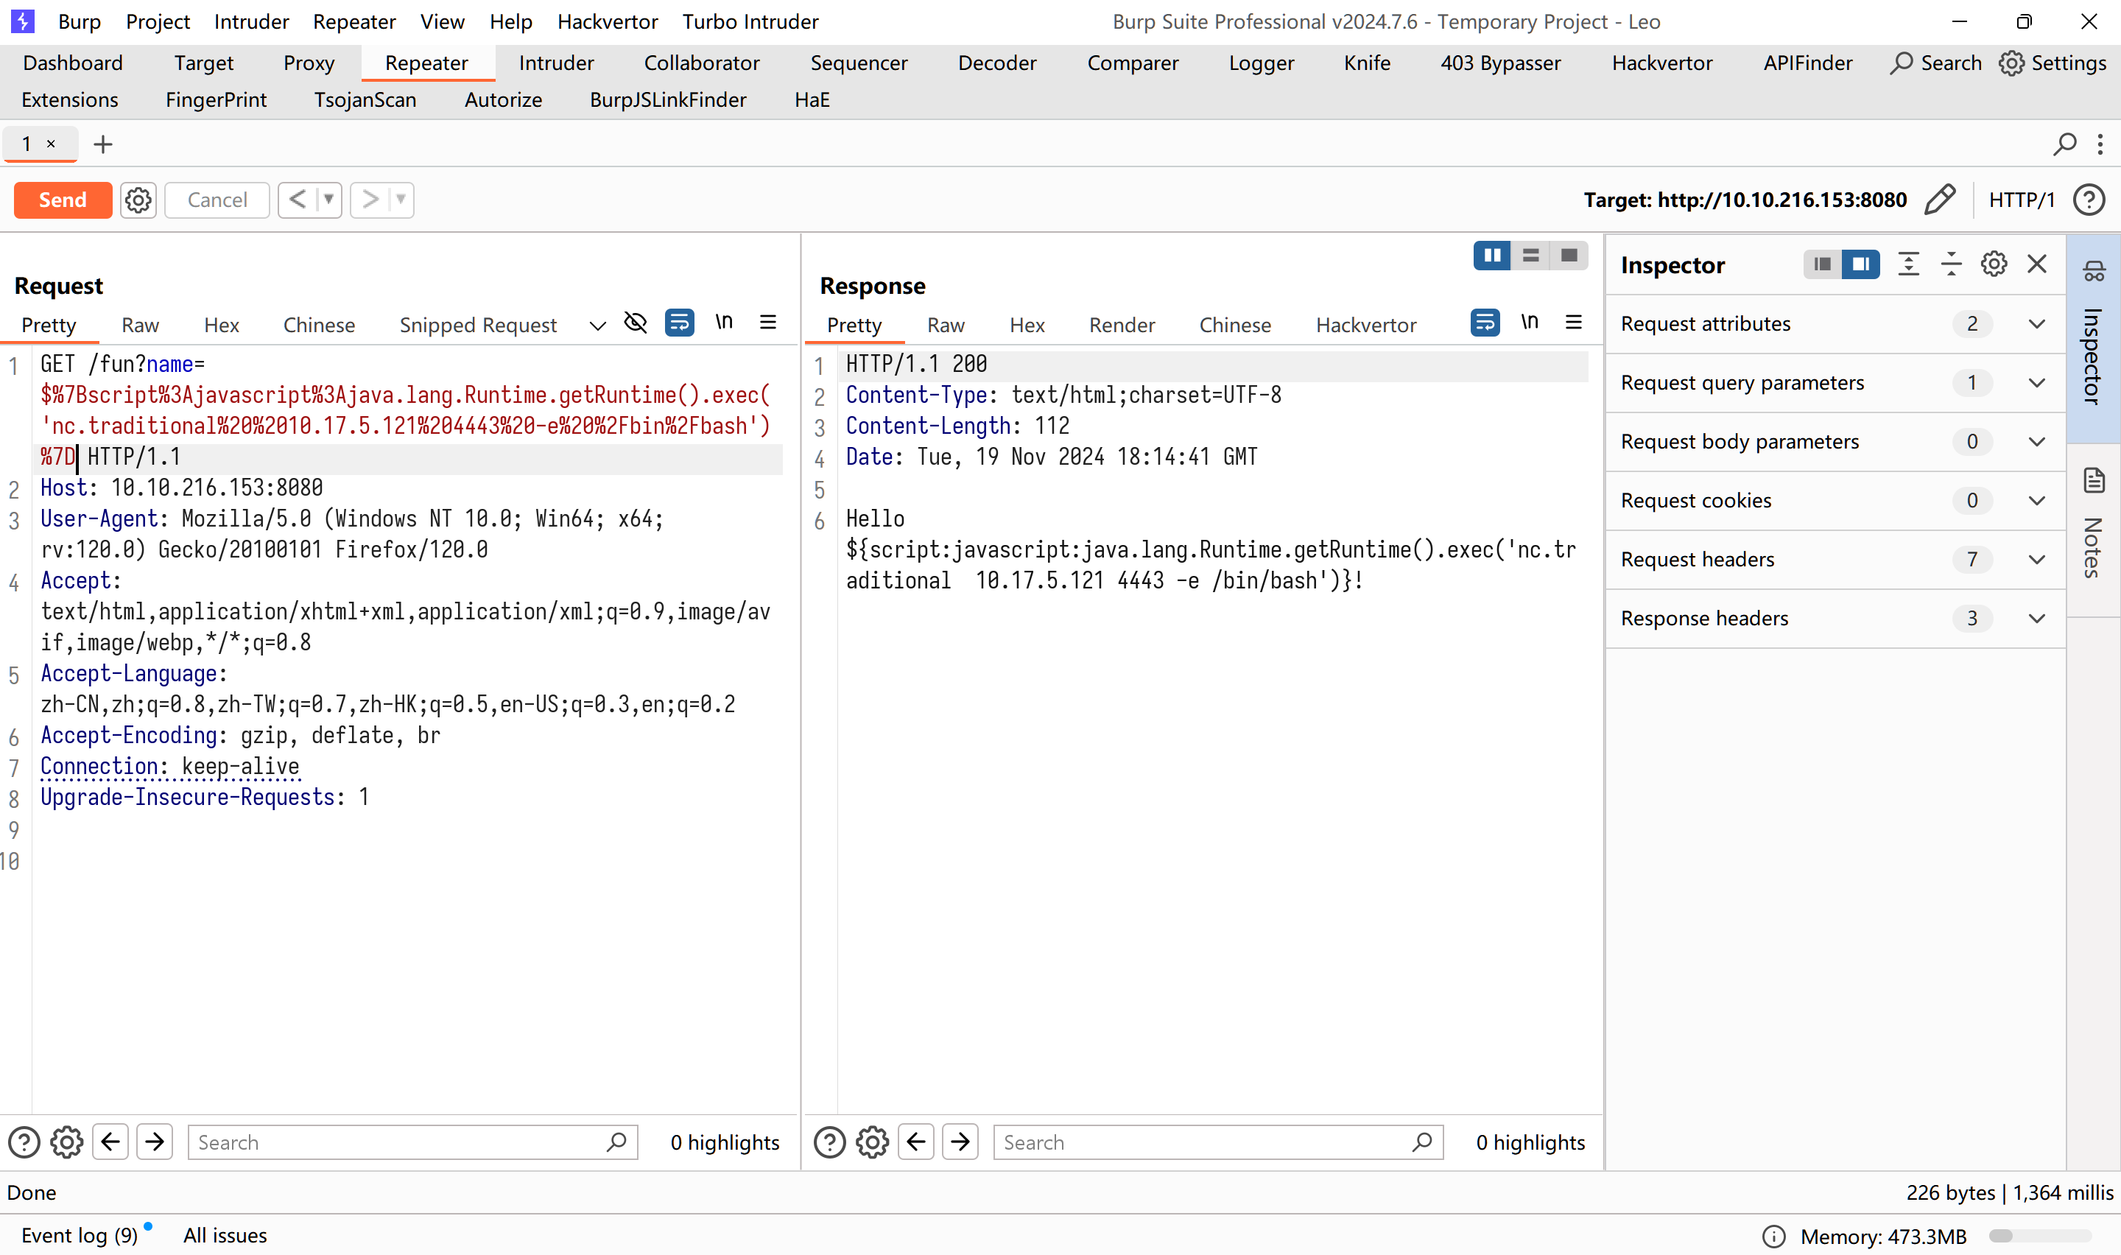Image resolution: width=2121 pixels, height=1255 pixels.
Task: Focus the request Search field
Action: pyautogui.click(x=412, y=1142)
